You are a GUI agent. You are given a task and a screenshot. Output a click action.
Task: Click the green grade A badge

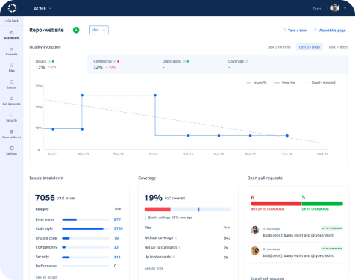point(76,30)
